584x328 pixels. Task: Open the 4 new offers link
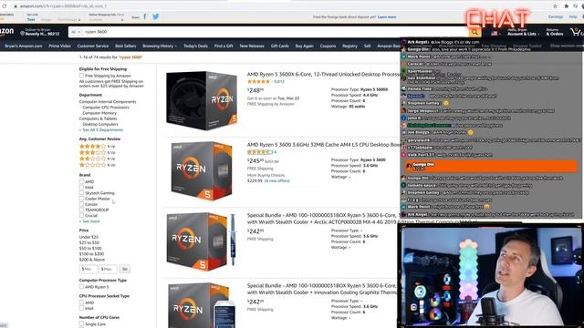pos(277,180)
